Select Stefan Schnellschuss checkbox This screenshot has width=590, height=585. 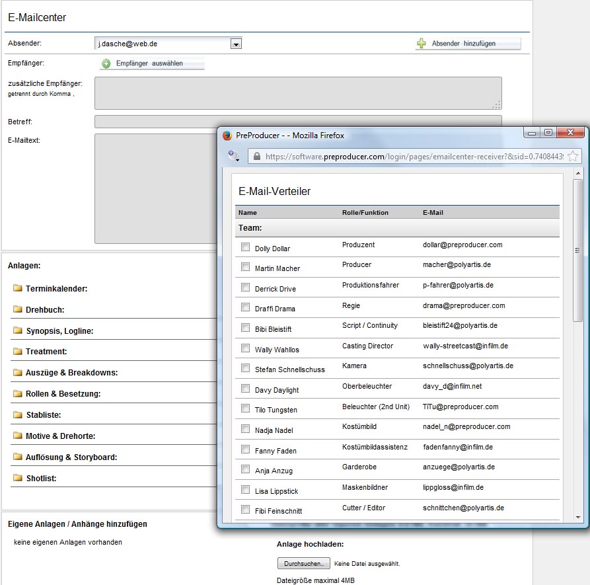point(245,368)
